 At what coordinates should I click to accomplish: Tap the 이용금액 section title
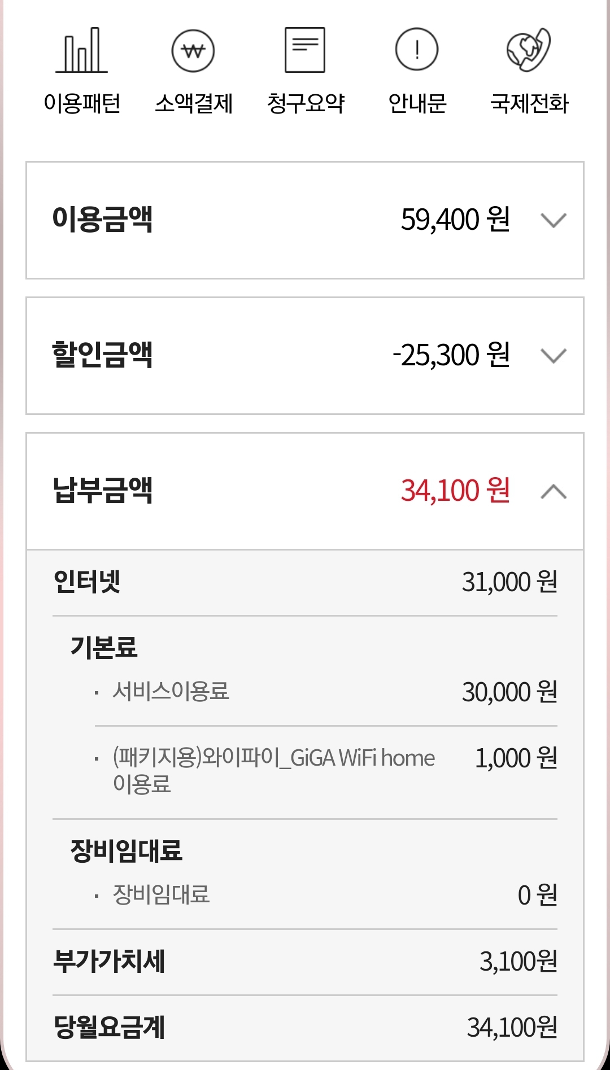[x=102, y=219]
